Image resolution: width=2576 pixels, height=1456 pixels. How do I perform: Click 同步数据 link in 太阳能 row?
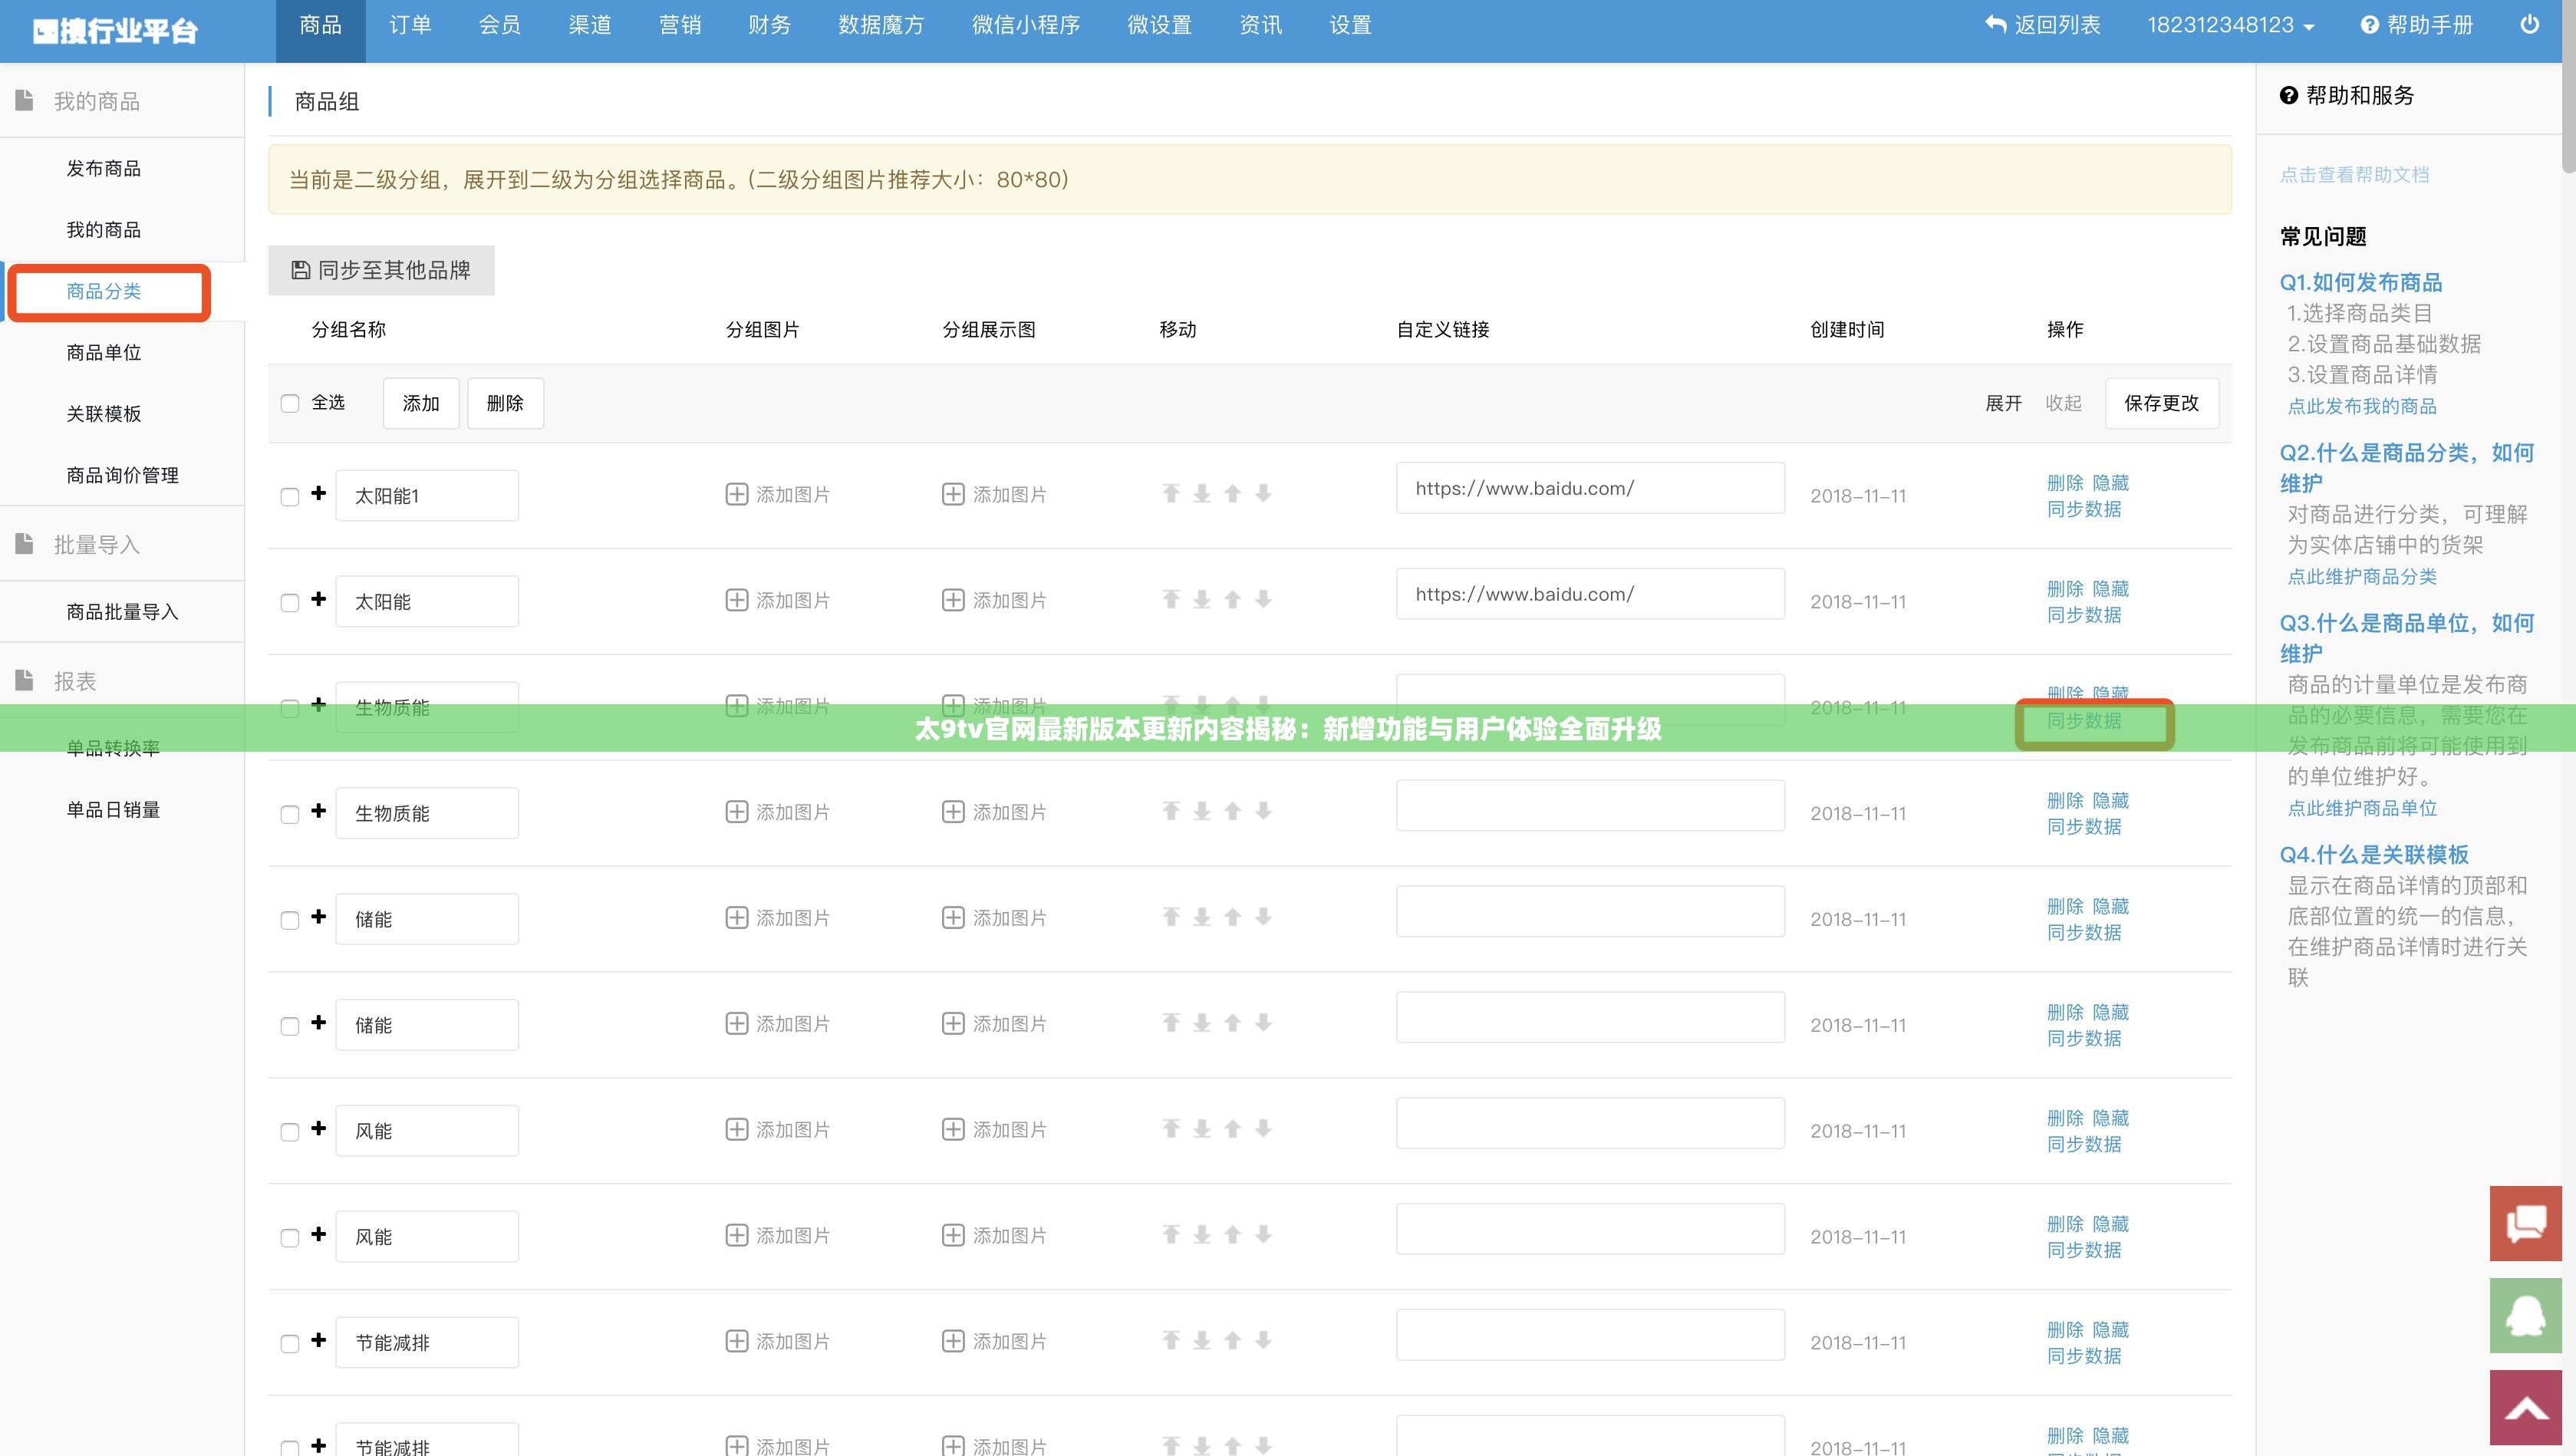click(x=2084, y=615)
